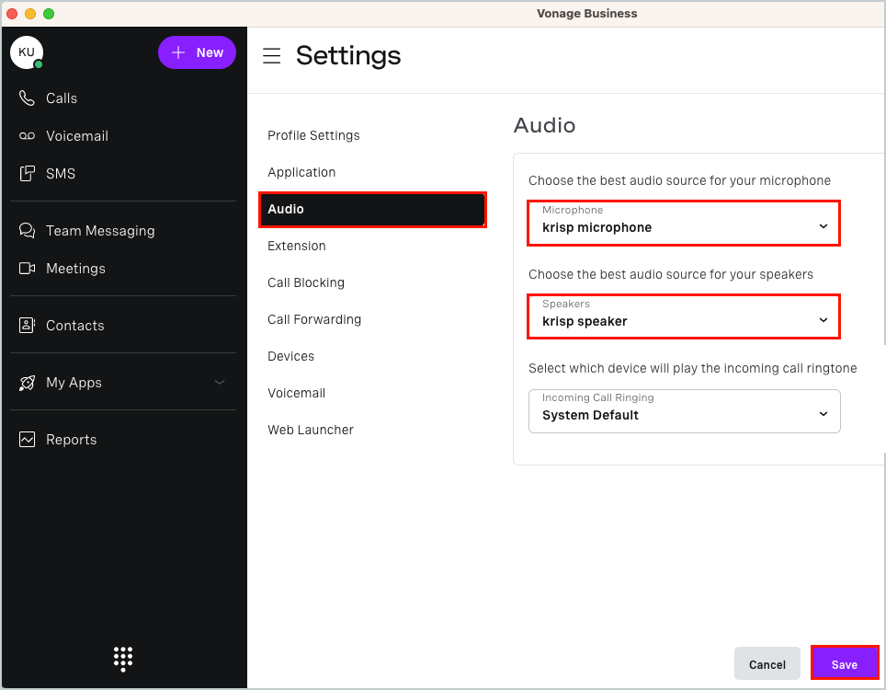Click the New label text
Viewport: 886px width, 690px height.
210,52
